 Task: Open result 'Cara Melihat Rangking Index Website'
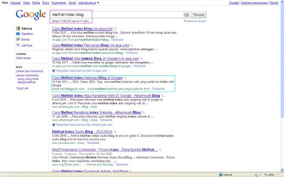pos(96,112)
